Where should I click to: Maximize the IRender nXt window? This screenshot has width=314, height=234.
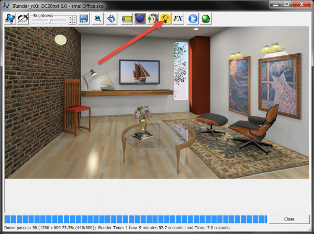285,5
